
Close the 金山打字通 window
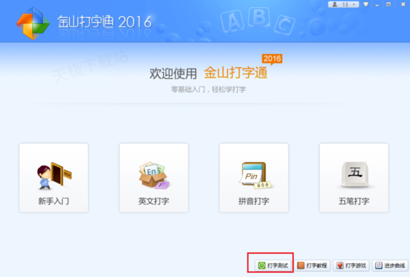coord(403,5)
